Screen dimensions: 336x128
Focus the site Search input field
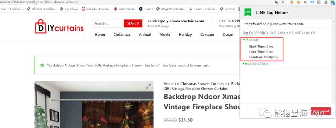click(x=108, y=23)
